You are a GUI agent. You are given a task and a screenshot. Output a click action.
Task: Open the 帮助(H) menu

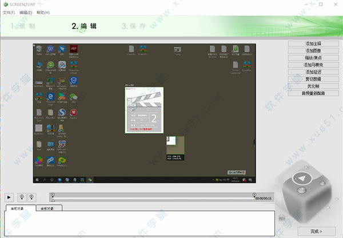[43, 12]
